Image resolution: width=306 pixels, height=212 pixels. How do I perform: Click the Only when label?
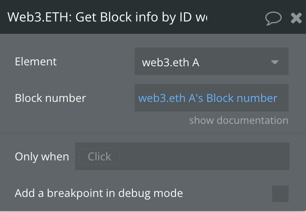click(x=42, y=157)
